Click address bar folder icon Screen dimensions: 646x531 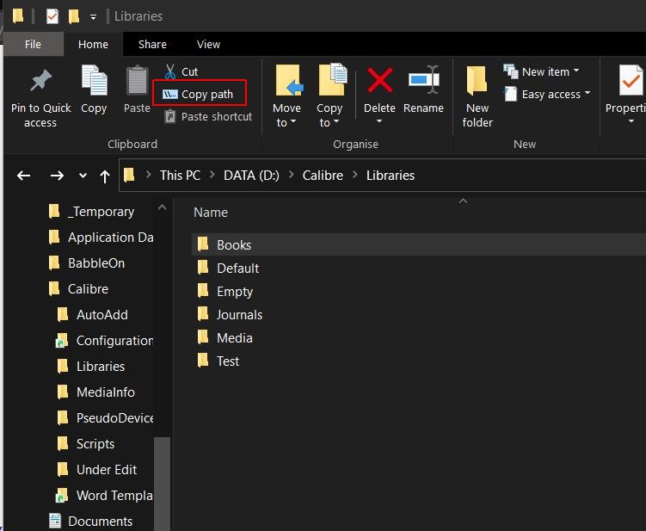pyautogui.click(x=129, y=176)
